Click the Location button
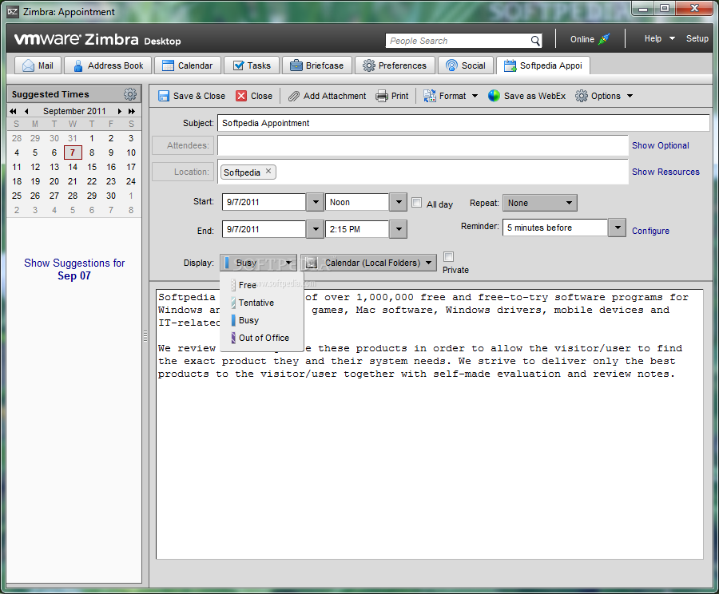Screen dimensions: 719x594 click(184, 172)
